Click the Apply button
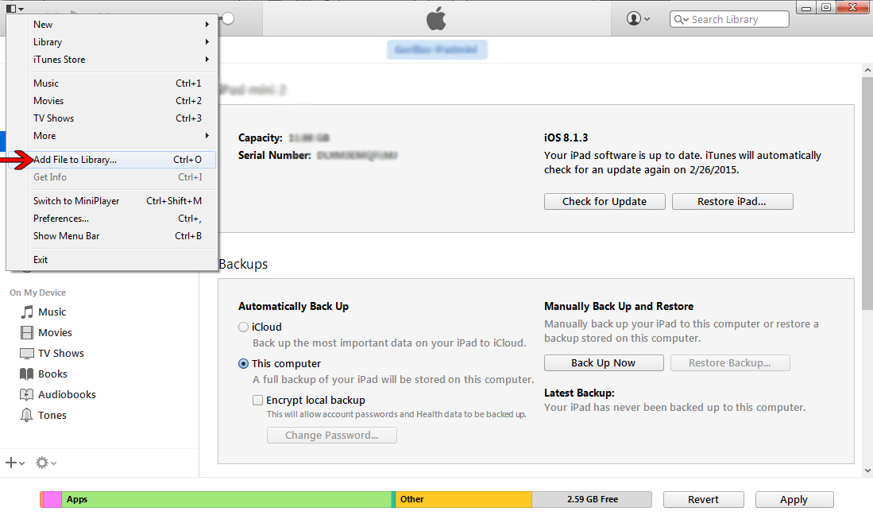The width and height of the screenshot is (873, 519). 794,499
